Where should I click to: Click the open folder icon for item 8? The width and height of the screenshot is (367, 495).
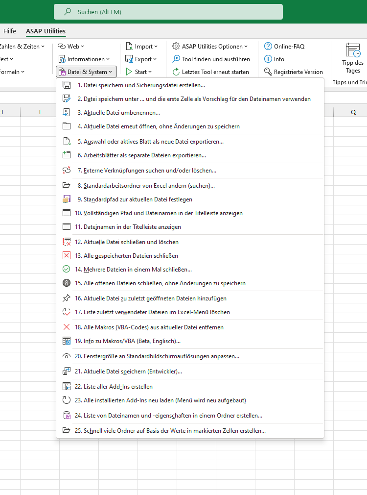coord(67,186)
